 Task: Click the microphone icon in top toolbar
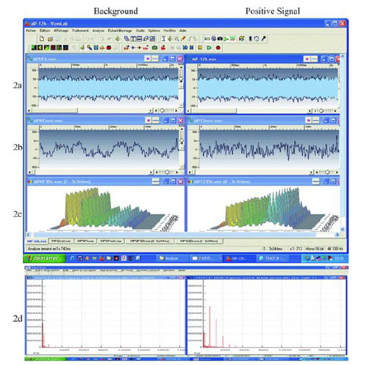(x=264, y=39)
